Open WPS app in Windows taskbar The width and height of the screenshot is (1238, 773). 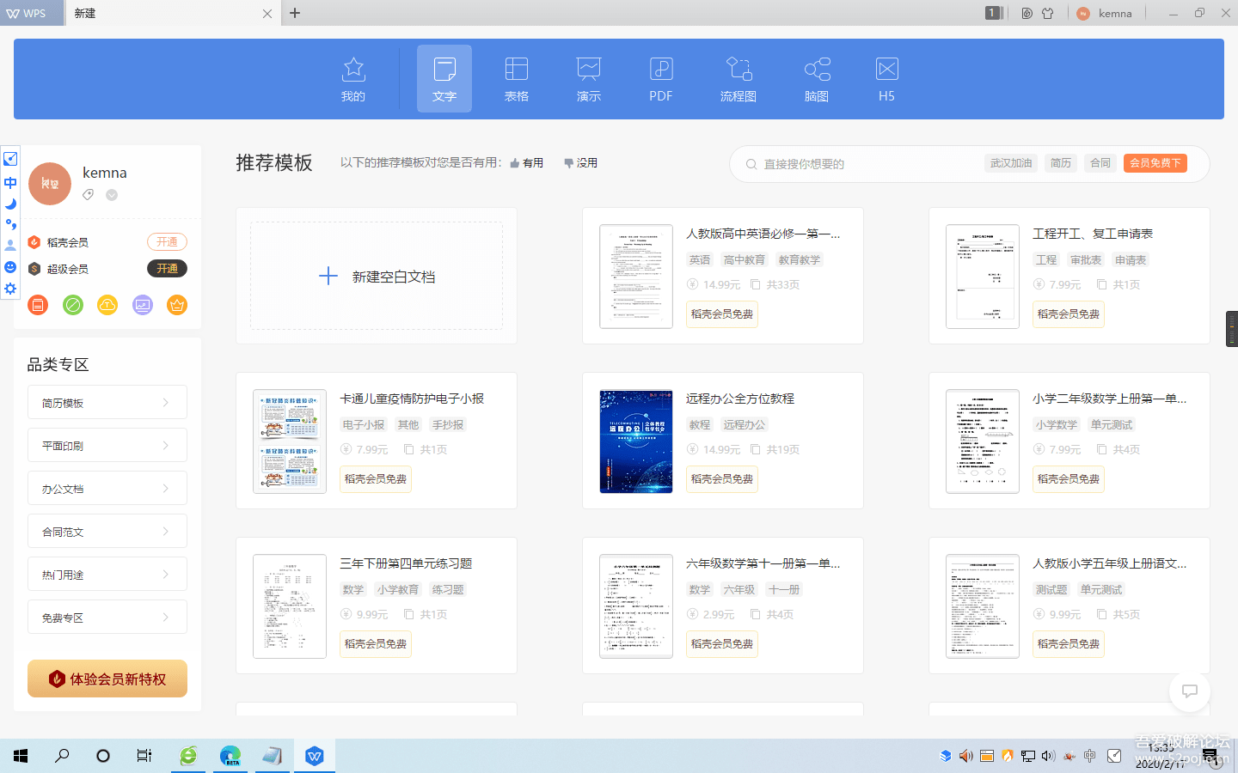[x=315, y=756]
